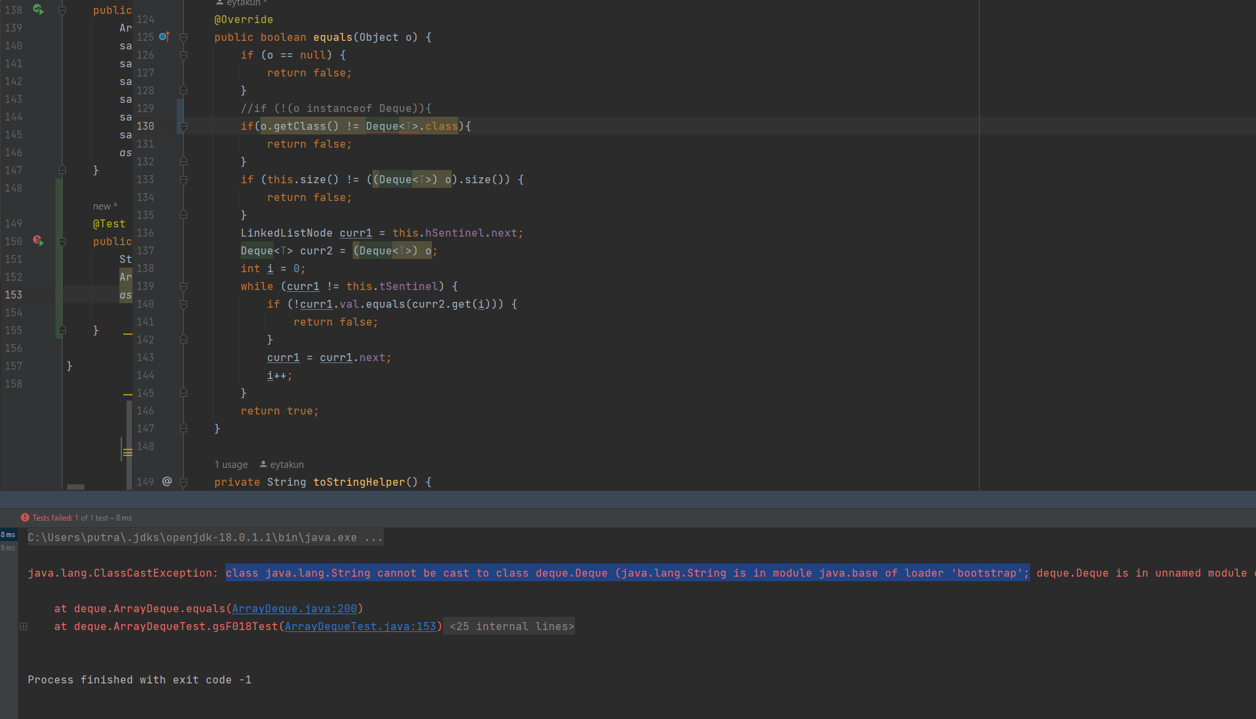Open the ArrayDequeTest.java:153 link
This screenshot has height=719, width=1256.
pos(360,626)
